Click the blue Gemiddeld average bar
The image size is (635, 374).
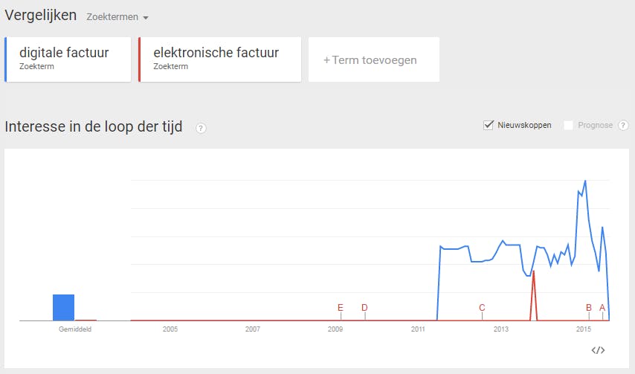pos(63,308)
